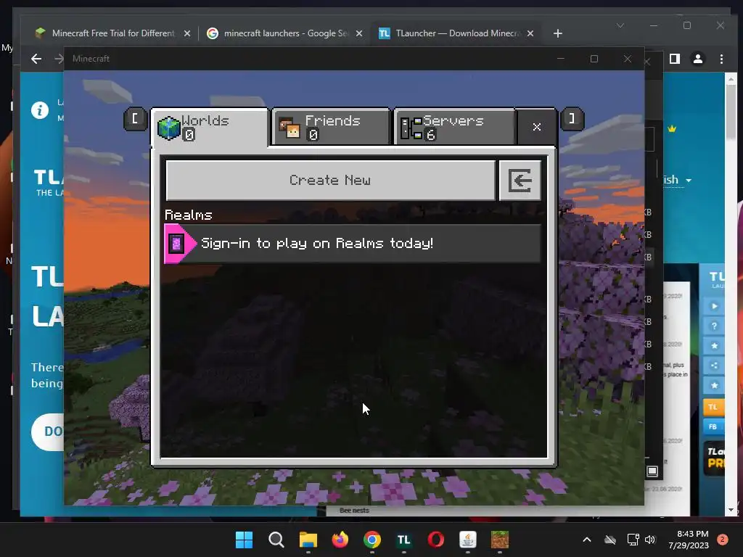The height and width of the screenshot is (557, 743).
Task: Switch to Chrome in taskbar
Action: [x=372, y=540]
